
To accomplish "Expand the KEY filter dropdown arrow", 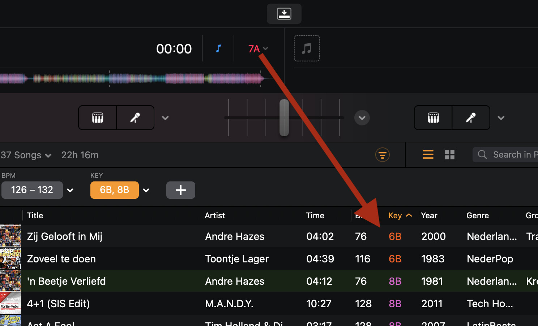I will [146, 190].
